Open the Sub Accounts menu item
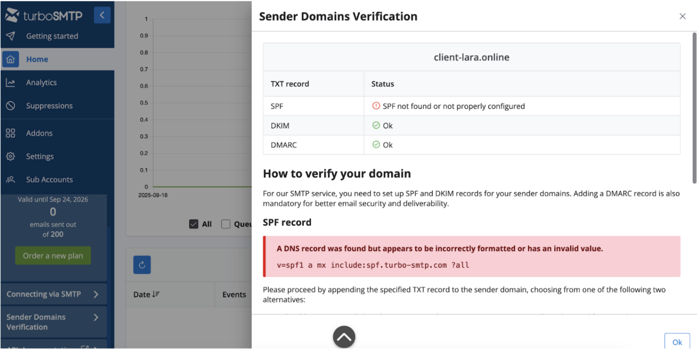The width and height of the screenshot is (697, 350). (49, 180)
